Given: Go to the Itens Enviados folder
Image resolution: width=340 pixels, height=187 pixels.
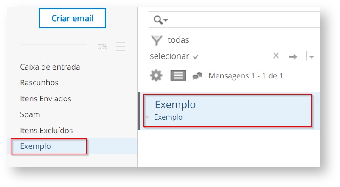Looking at the screenshot, I should click(45, 99).
